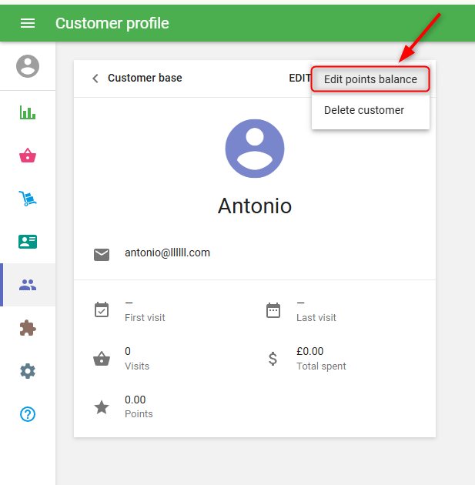
Task: Choose Delete customer from the menu
Action: pyautogui.click(x=364, y=110)
